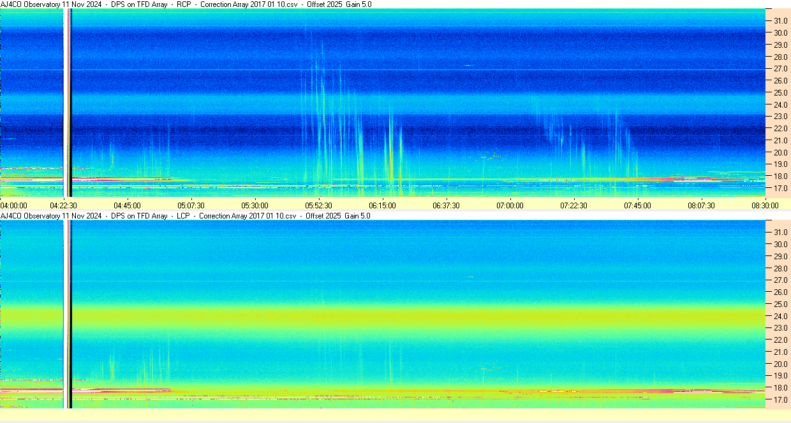The width and height of the screenshot is (791, 423).
Task: Click the 04:00:00 time axis label
Action: 14,205
